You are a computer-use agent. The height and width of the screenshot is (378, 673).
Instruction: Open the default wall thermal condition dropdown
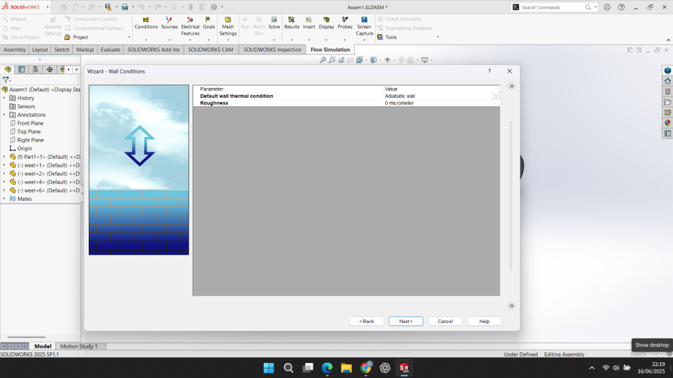click(x=496, y=96)
